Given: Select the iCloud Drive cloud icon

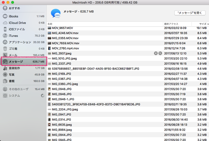Looking at the screenshot, I should point(5,23).
